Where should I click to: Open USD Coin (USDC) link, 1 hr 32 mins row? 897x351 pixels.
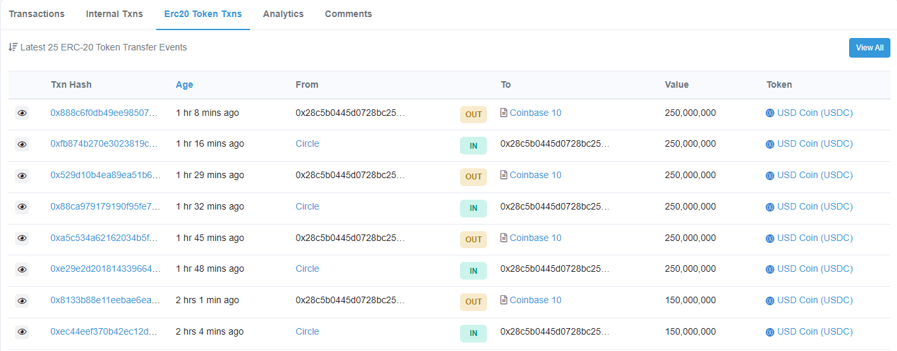pyautogui.click(x=815, y=206)
